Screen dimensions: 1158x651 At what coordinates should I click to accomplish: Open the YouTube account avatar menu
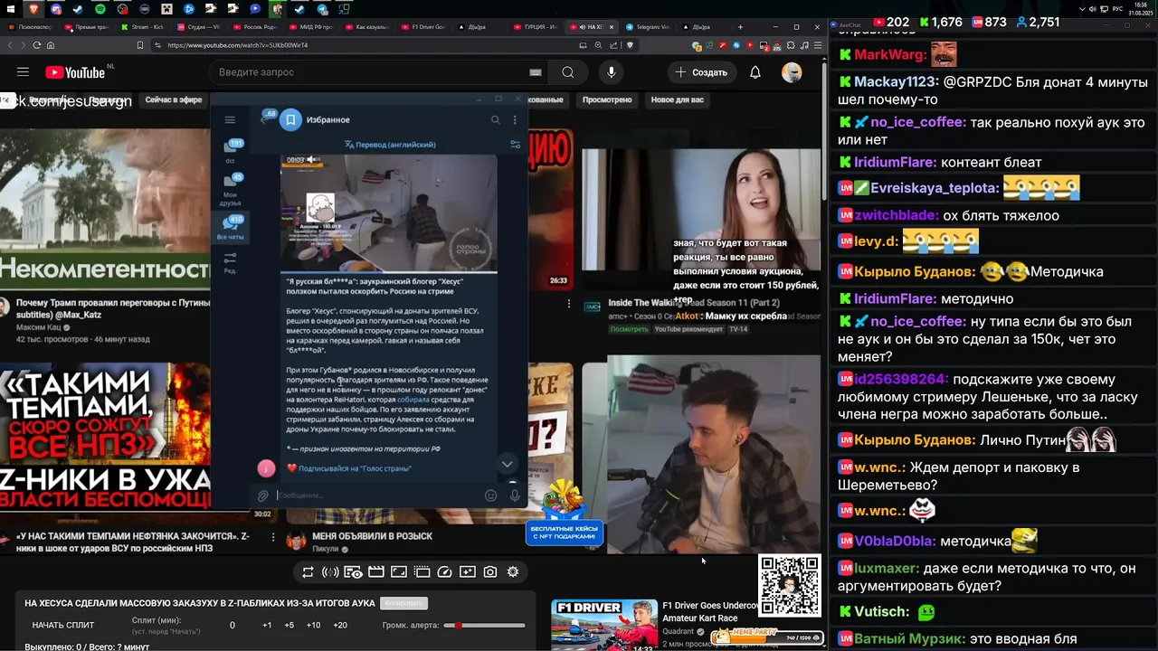coord(792,72)
